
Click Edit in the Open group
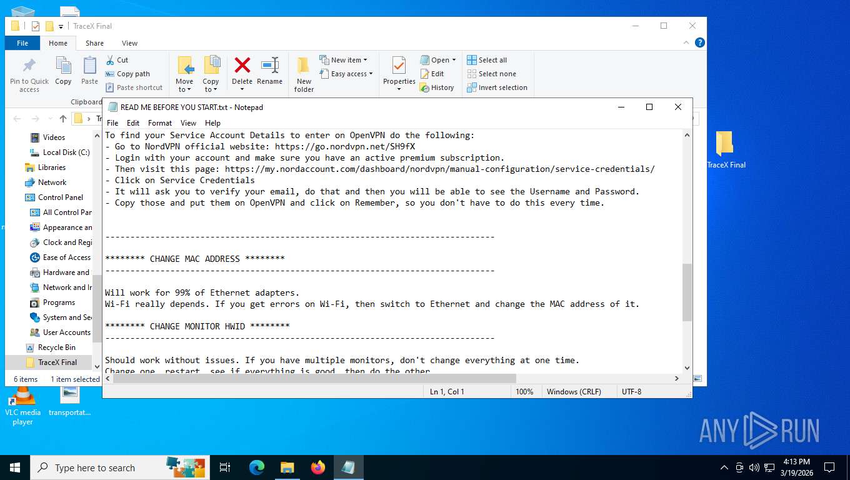[x=432, y=74]
